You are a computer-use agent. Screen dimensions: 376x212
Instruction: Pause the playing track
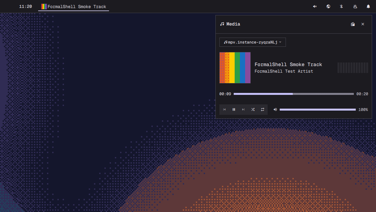coord(234,110)
